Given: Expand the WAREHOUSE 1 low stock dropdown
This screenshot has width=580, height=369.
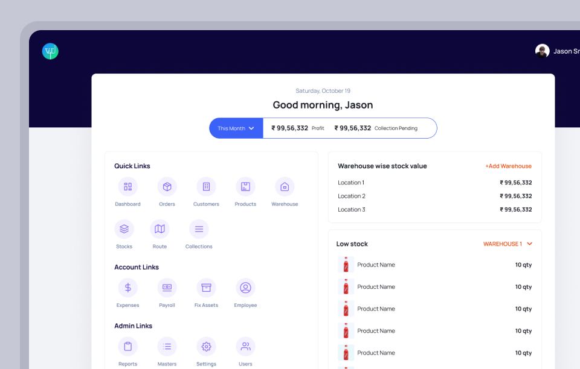Looking at the screenshot, I should (507, 244).
